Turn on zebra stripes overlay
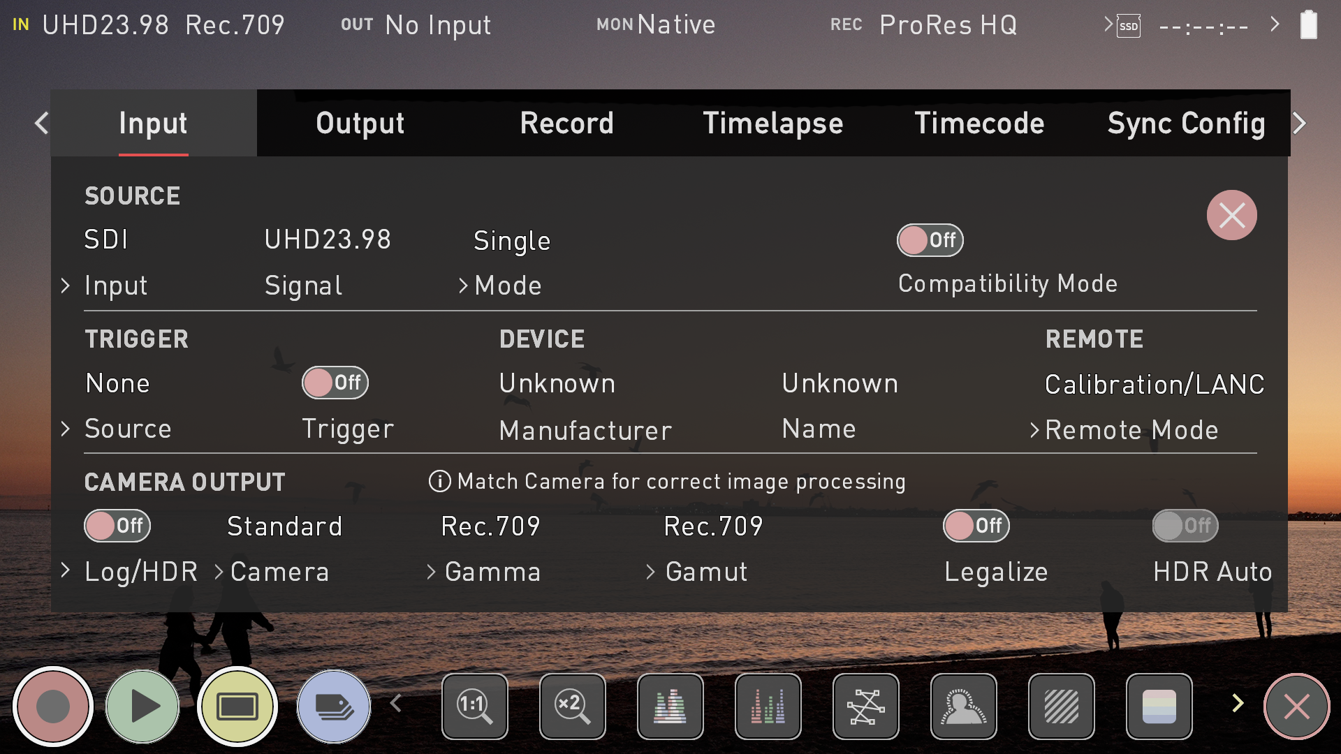Viewport: 1341px width, 754px height. [x=1062, y=707]
